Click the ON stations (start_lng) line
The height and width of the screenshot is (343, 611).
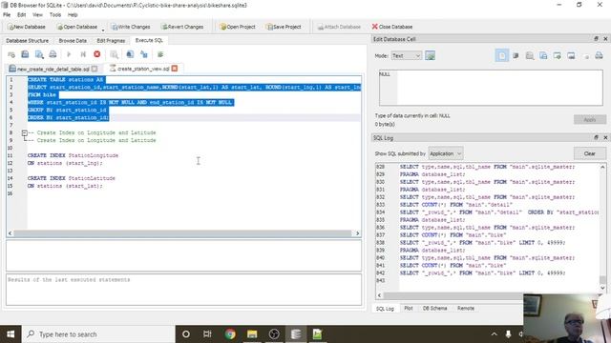tap(65, 163)
